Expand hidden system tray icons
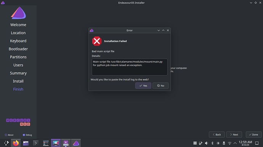The image size is (263, 147). click(235, 143)
